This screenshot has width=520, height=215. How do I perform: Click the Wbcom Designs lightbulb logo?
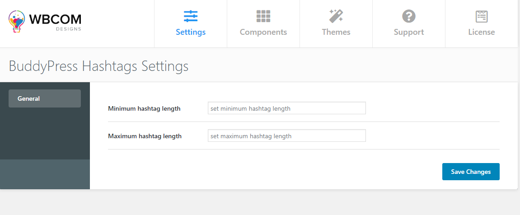tap(17, 21)
